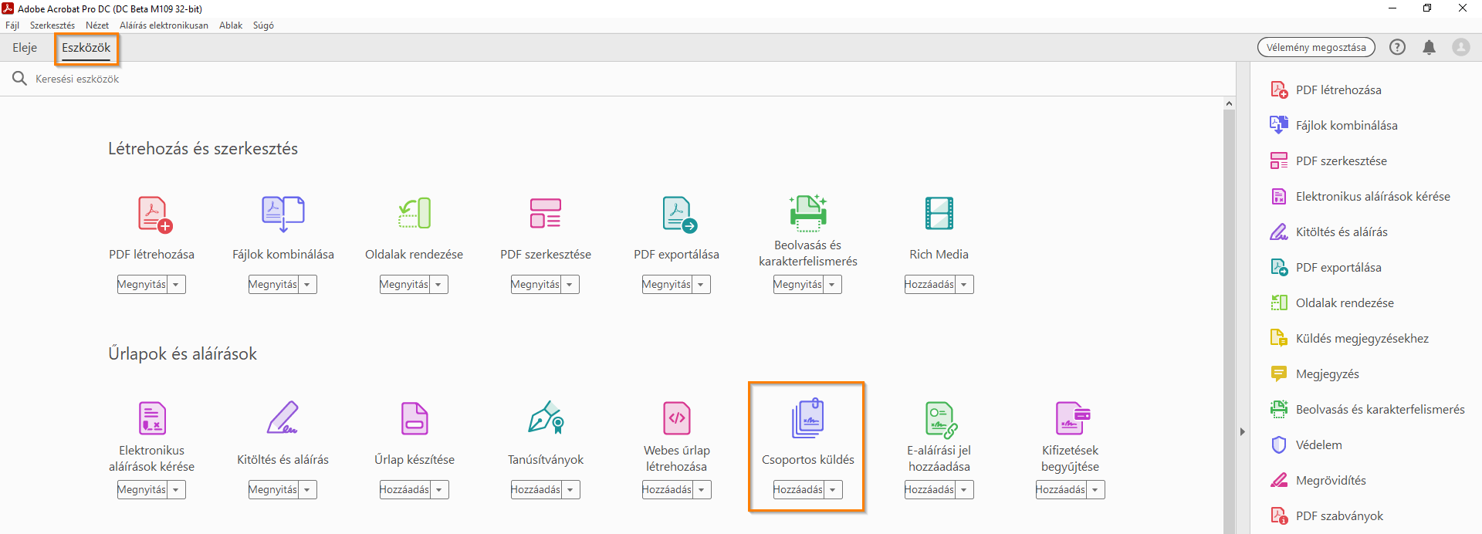Open the Szerkesztés menu

tap(52, 25)
